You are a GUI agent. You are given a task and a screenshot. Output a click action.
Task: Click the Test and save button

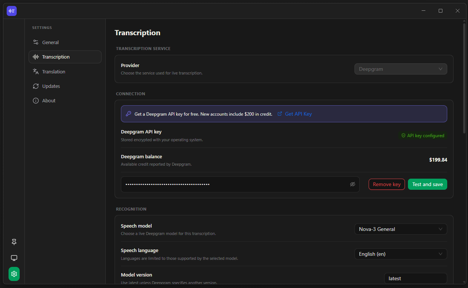tap(428, 184)
